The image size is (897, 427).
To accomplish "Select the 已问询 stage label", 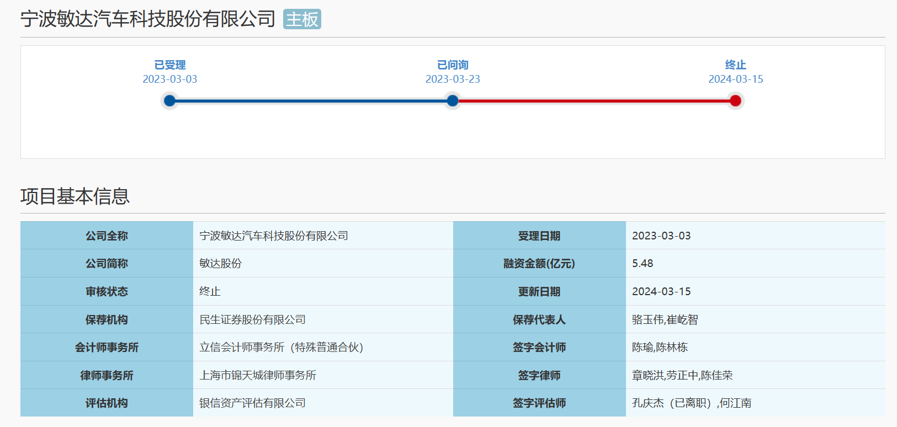I will [x=453, y=65].
